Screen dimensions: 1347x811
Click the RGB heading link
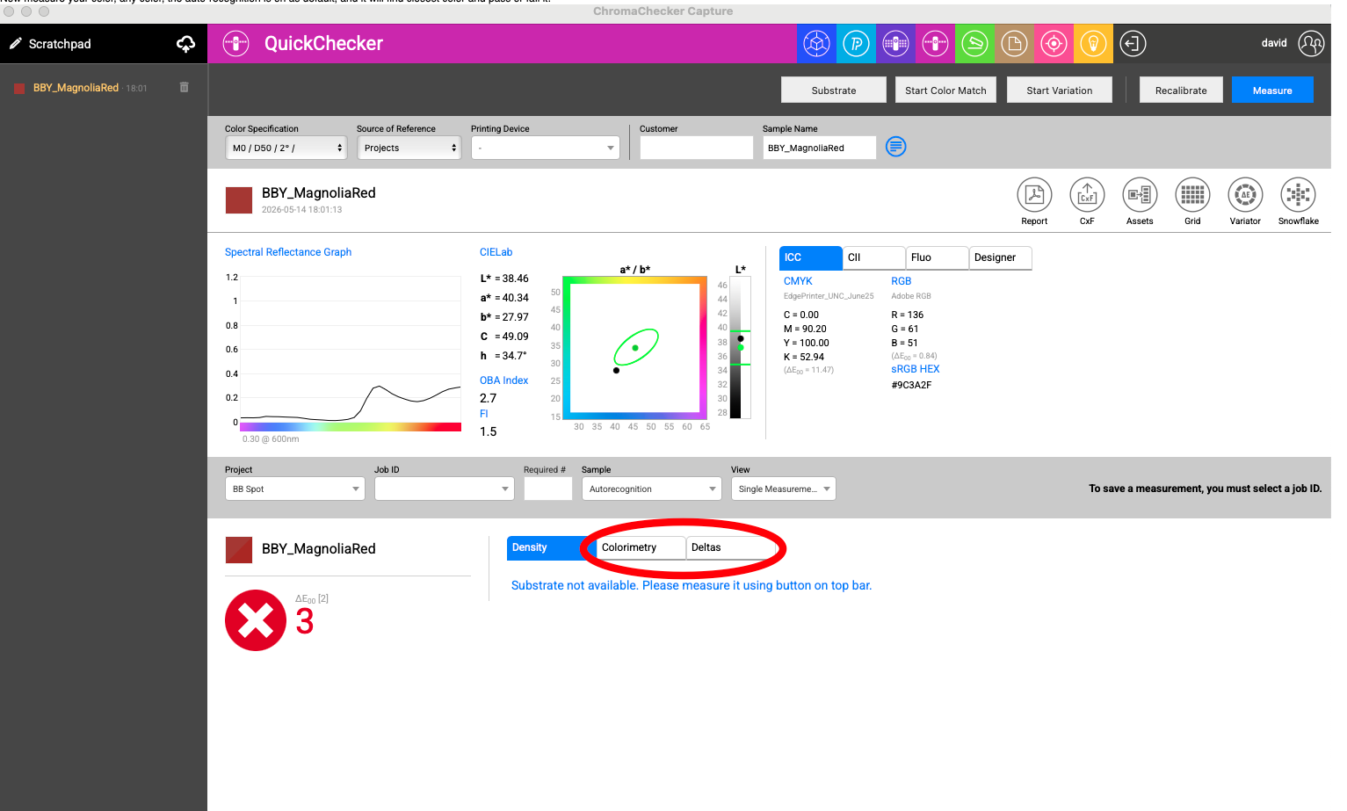click(901, 281)
